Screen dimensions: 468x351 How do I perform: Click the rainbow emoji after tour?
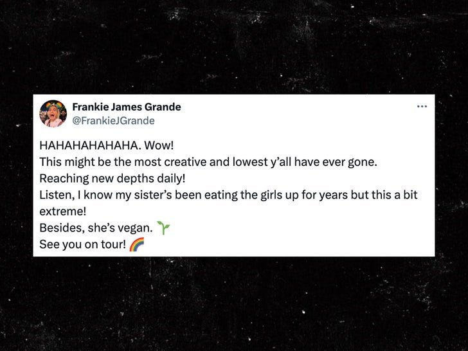[137, 244]
